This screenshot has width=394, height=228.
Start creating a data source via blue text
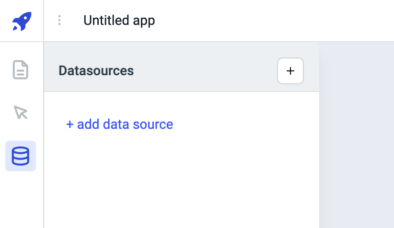click(119, 125)
